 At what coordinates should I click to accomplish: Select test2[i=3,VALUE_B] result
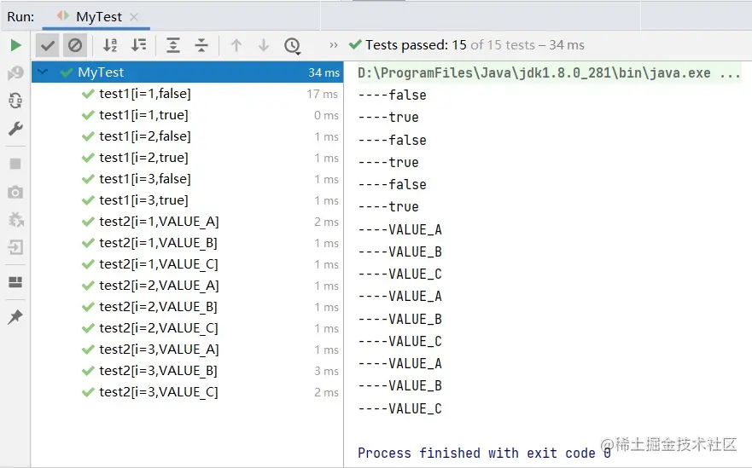click(x=187, y=371)
